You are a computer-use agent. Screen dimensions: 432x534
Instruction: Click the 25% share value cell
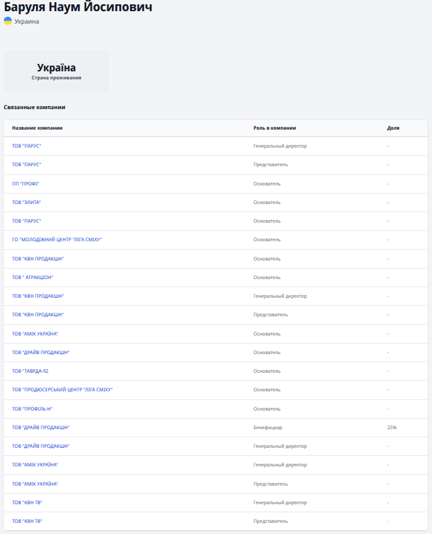(x=392, y=427)
